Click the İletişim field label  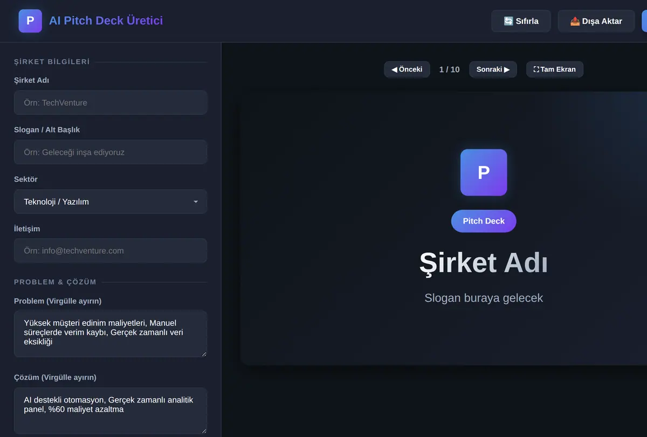point(27,228)
